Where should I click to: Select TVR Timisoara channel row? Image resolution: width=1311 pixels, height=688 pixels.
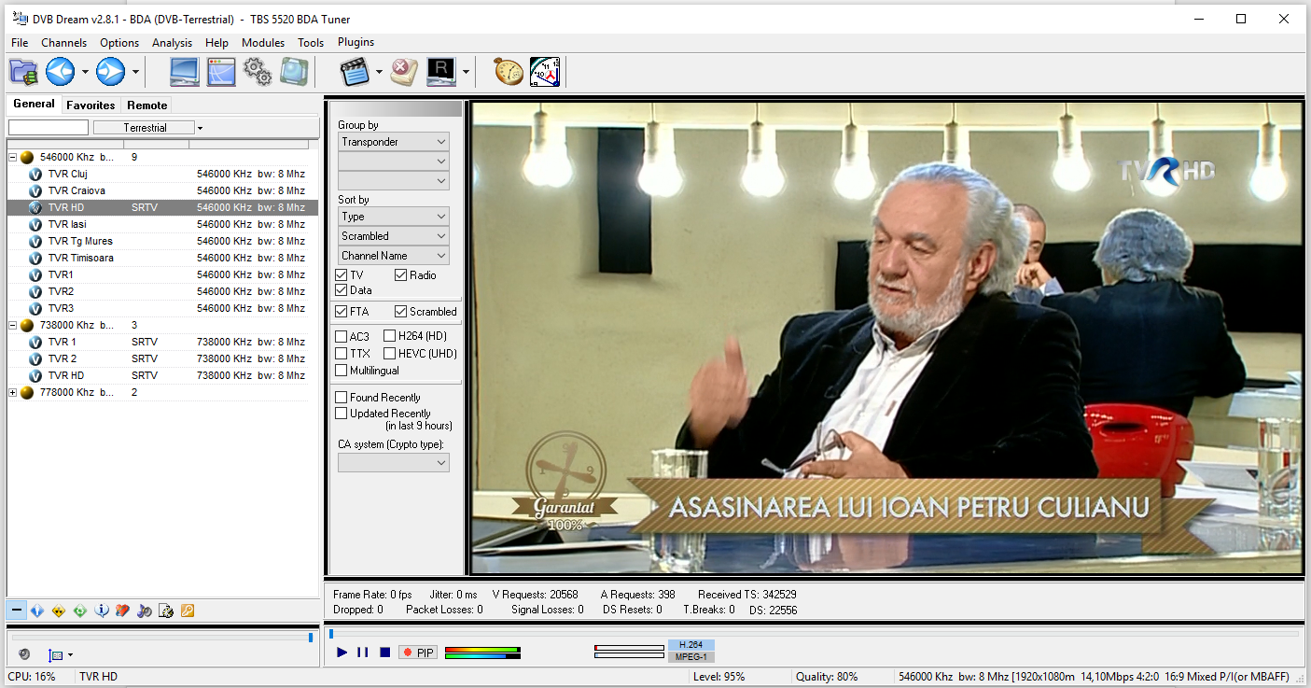(162, 258)
